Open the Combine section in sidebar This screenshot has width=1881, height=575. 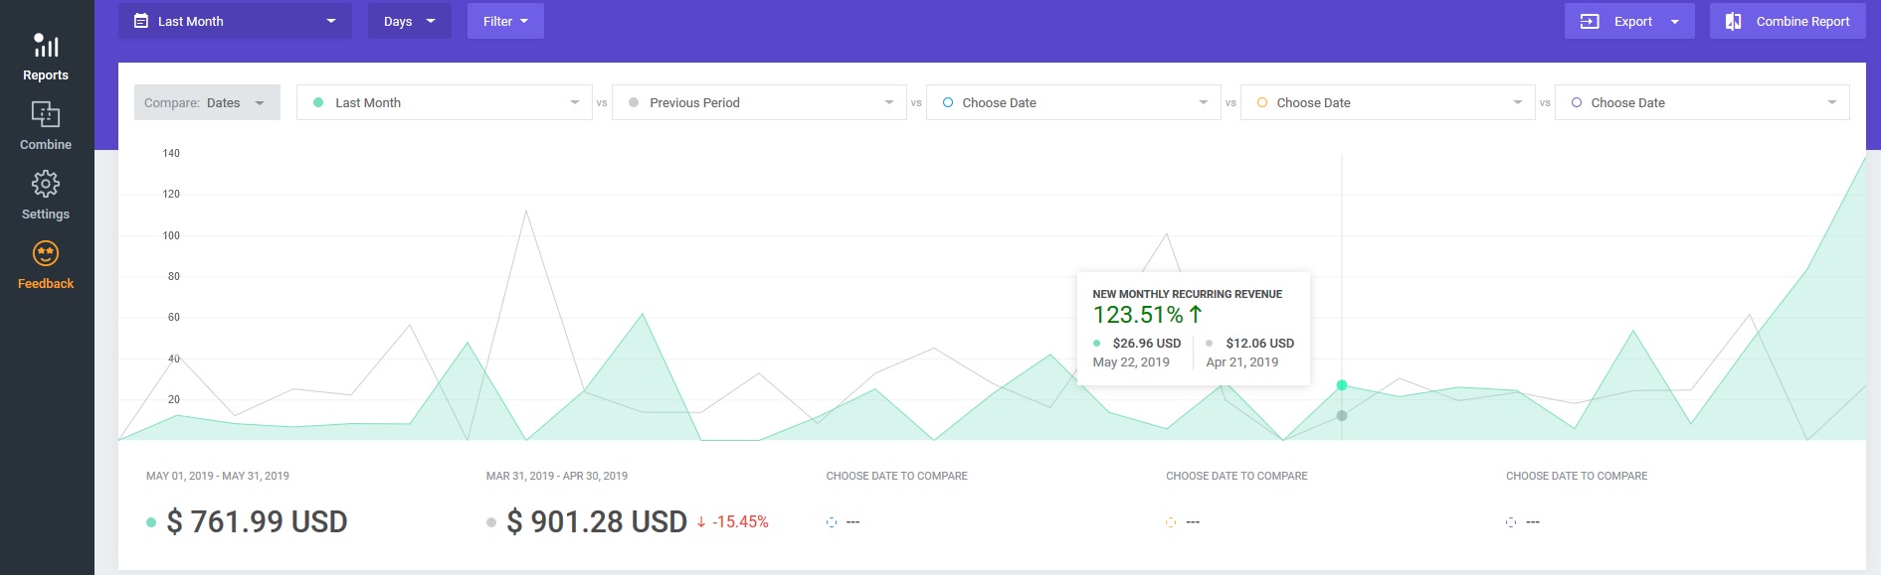click(x=46, y=126)
